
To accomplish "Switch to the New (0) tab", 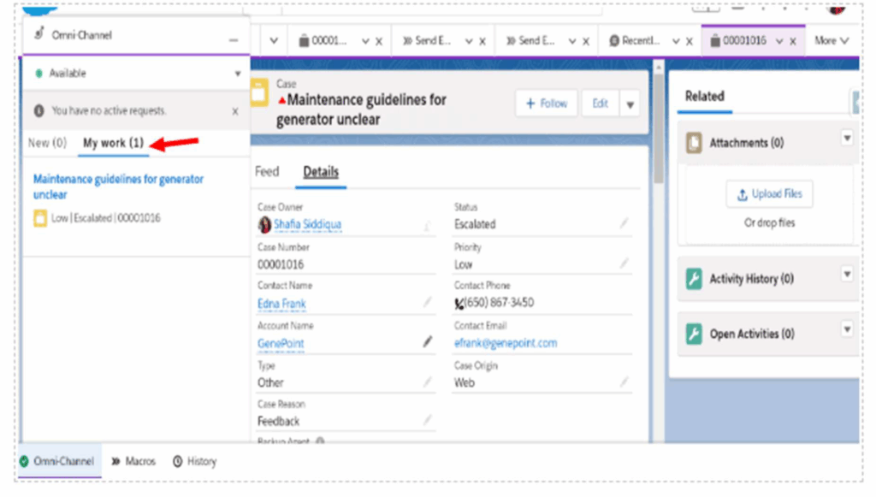I will pyautogui.click(x=47, y=143).
